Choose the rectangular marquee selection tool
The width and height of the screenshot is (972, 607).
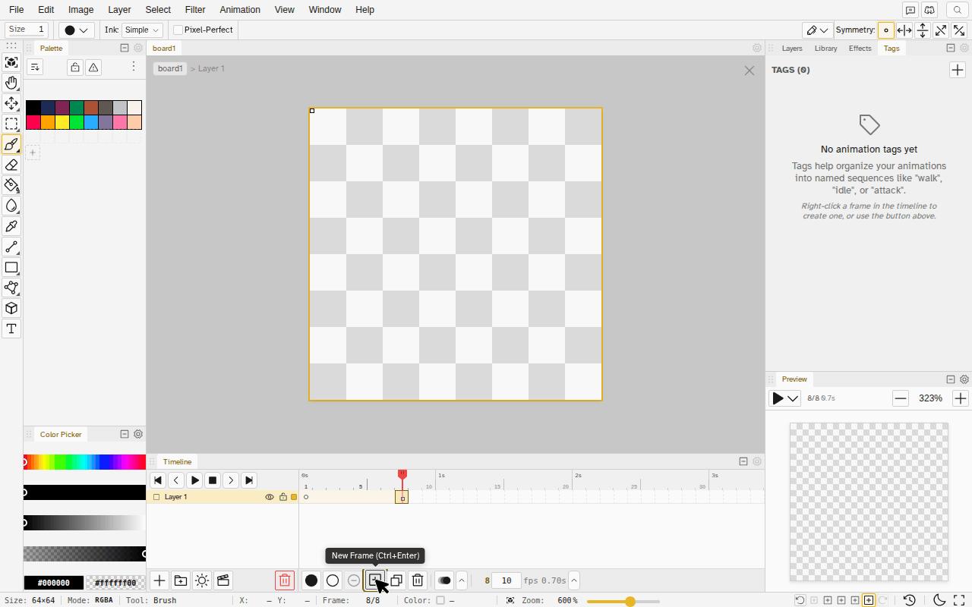[11, 124]
